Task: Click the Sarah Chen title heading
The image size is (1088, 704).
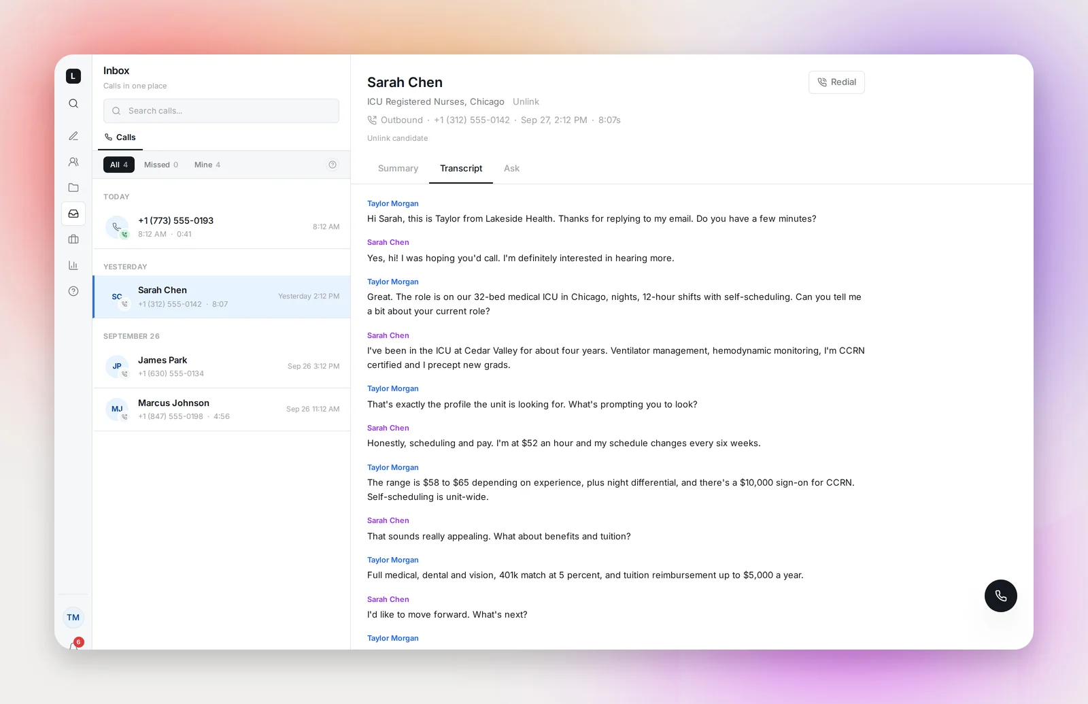Action: point(405,82)
